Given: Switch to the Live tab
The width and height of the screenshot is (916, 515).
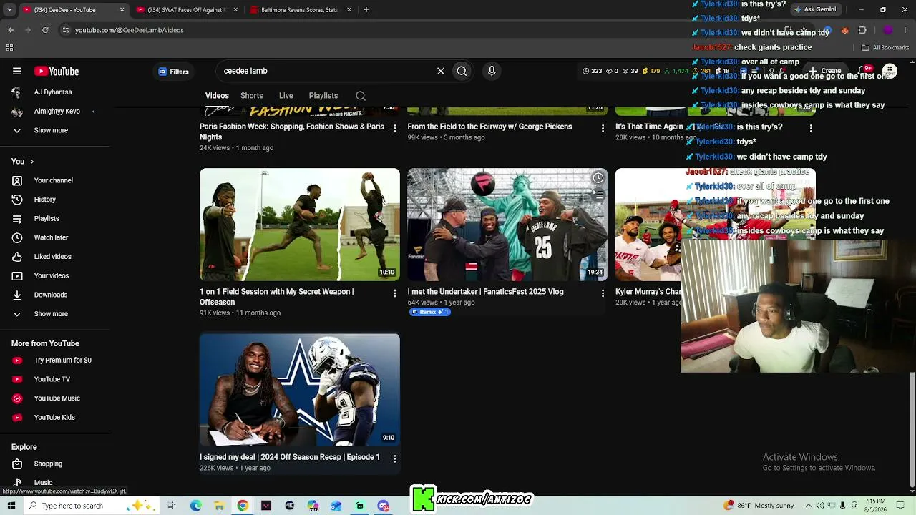Looking at the screenshot, I should click(x=286, y=96).
